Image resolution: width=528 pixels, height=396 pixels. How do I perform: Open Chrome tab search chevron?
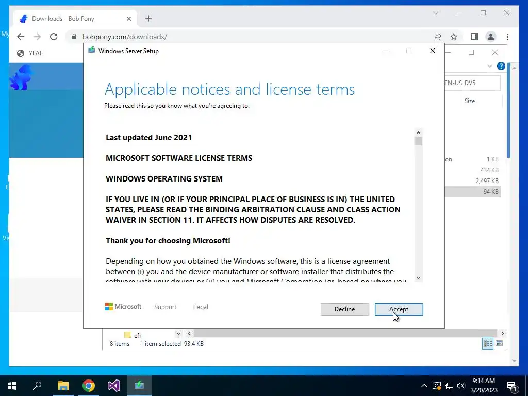coord(435,13)
